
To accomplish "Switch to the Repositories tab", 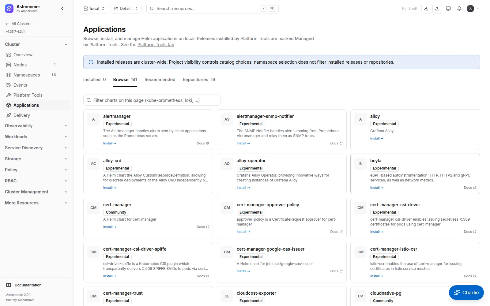I will pyautogui.click(x=199, y=80).
